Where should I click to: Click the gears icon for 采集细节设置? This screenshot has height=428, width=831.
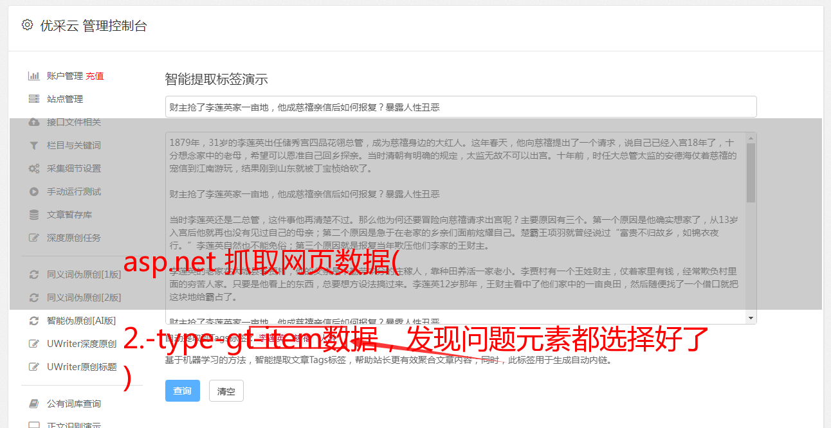tap(34, 168)
